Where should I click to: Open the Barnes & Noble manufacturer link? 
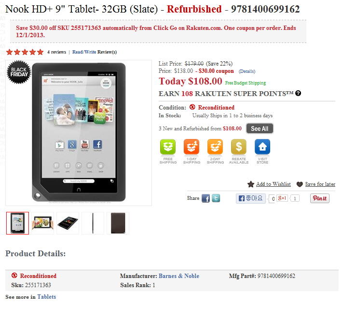[x=178, y=276]
